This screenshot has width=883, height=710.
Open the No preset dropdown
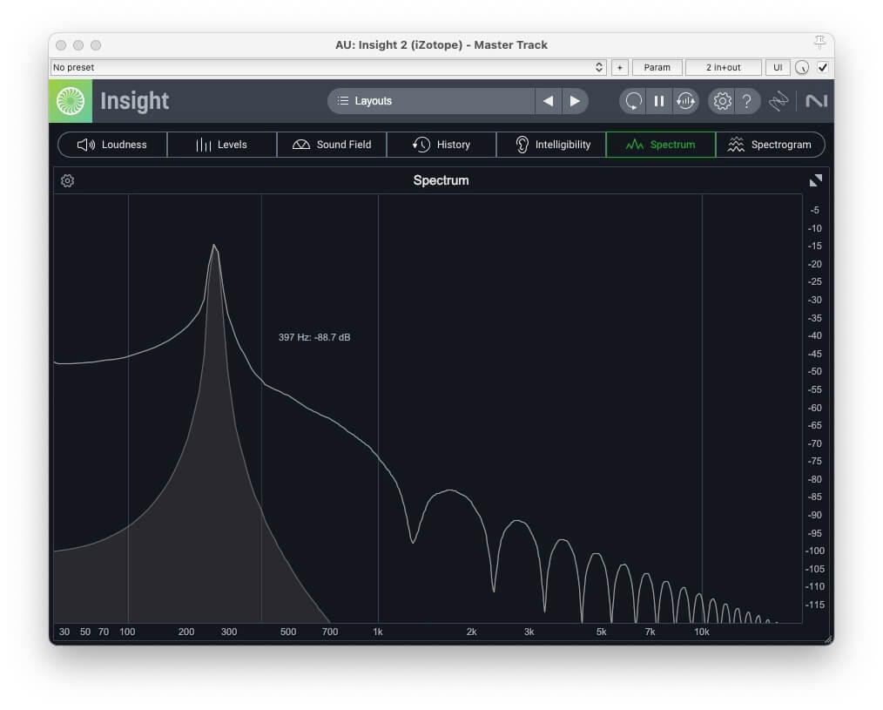coord(328,67)
